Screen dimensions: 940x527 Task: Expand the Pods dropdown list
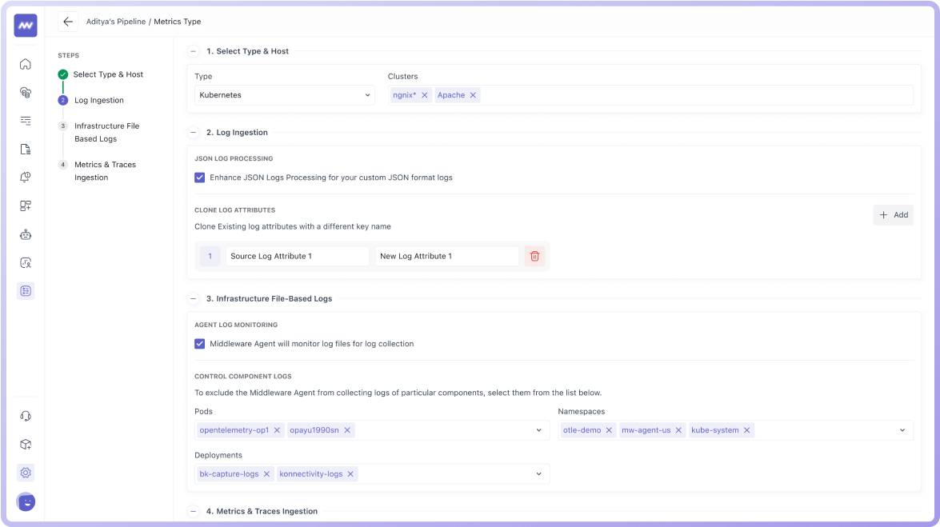pyautogui.click(x=538, y=430)
